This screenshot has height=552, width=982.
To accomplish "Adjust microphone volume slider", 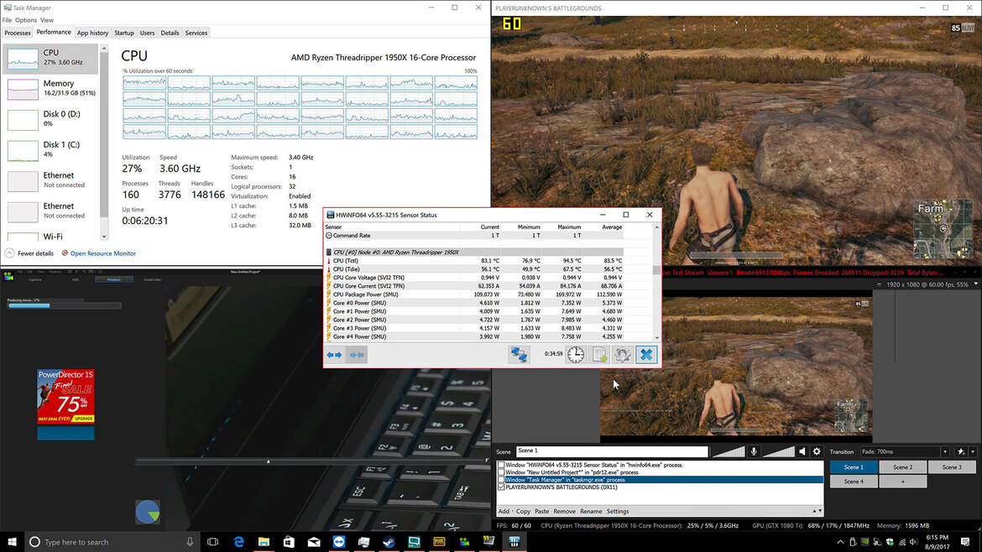I will click(x=729, y=451).
